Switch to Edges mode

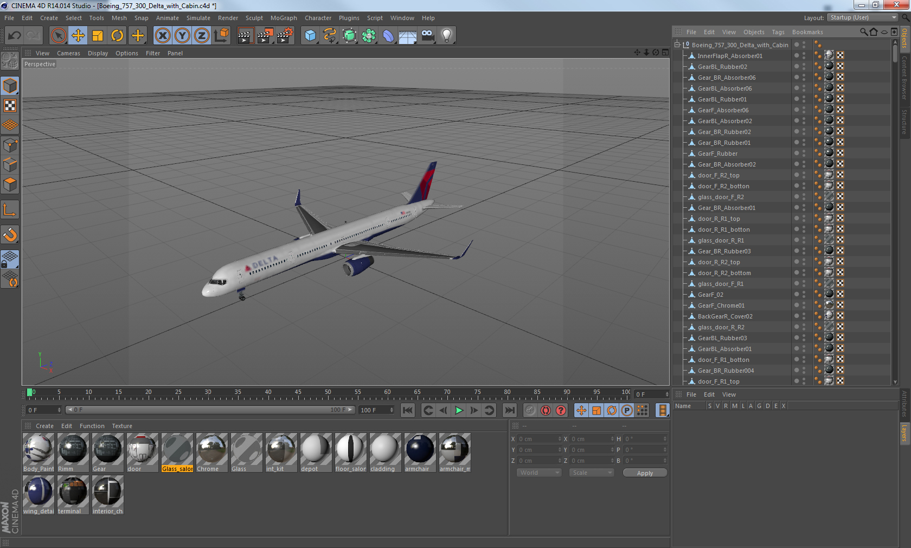pyautogui.click(x=10, y=165)
